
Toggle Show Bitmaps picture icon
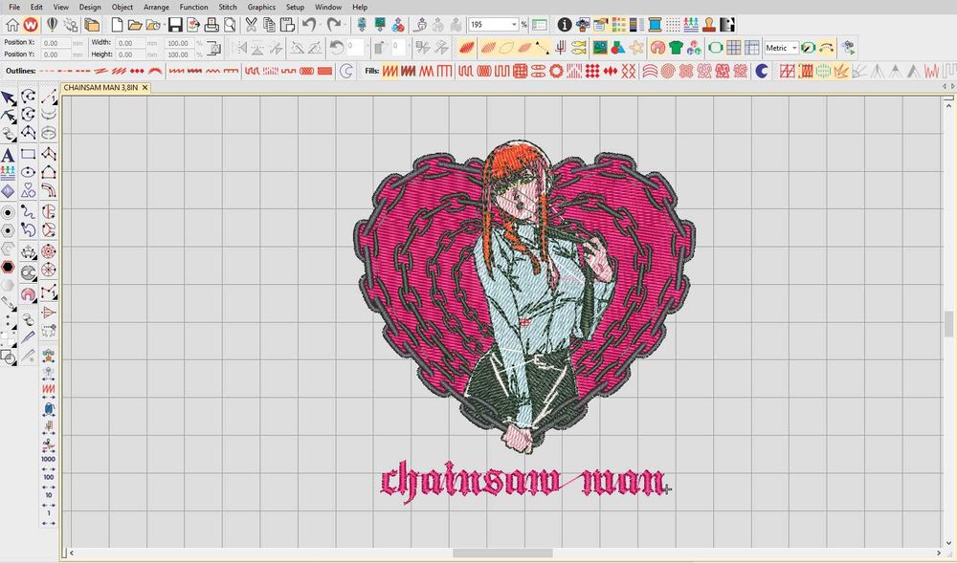click(600, 48)
